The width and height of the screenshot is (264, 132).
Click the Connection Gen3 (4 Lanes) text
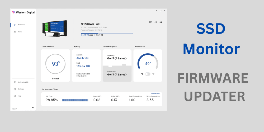pos(117,75)
